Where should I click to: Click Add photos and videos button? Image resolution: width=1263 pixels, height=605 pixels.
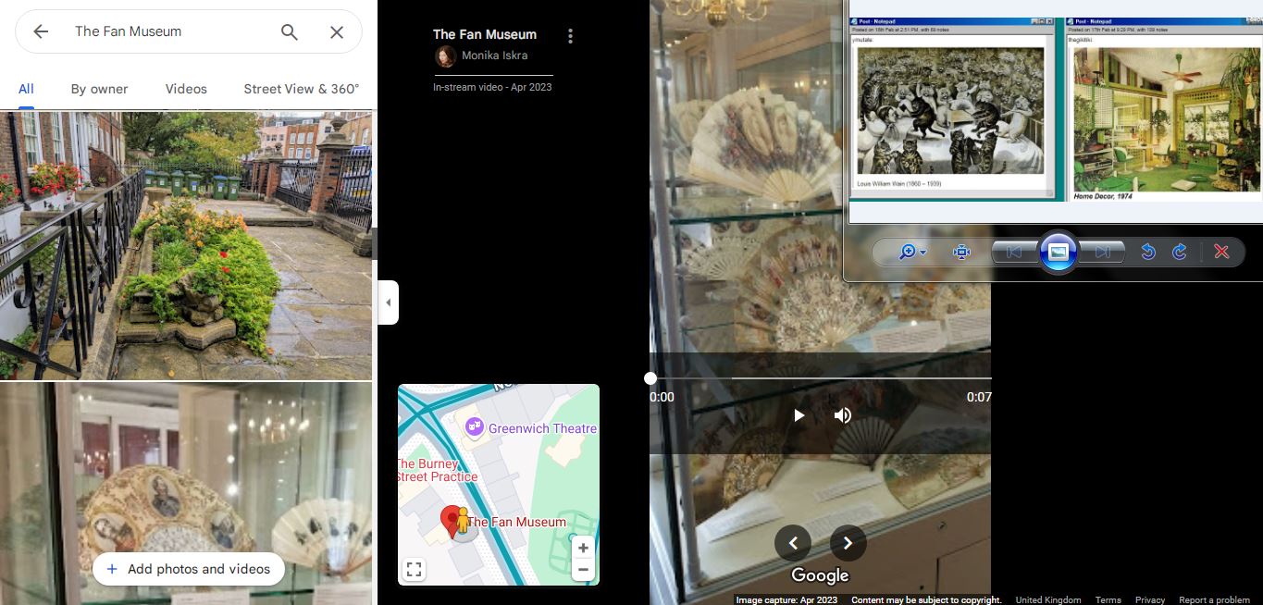click(189, 569)
